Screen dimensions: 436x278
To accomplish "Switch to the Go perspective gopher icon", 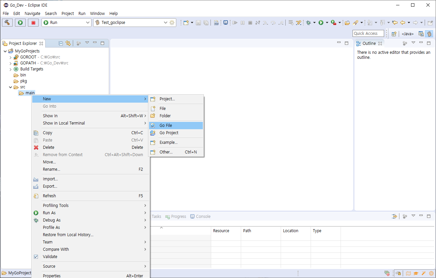I will [x=429, y=34].
